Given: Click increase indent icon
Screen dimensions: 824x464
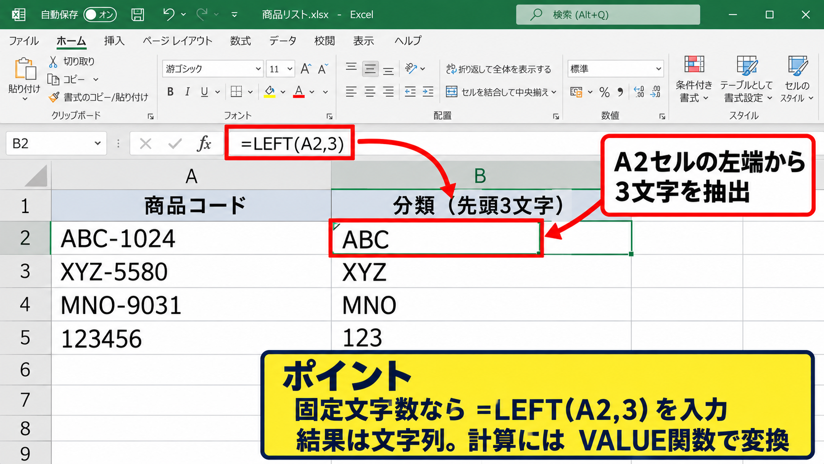Looking at the screenshot, I should [x=428, y=92].
